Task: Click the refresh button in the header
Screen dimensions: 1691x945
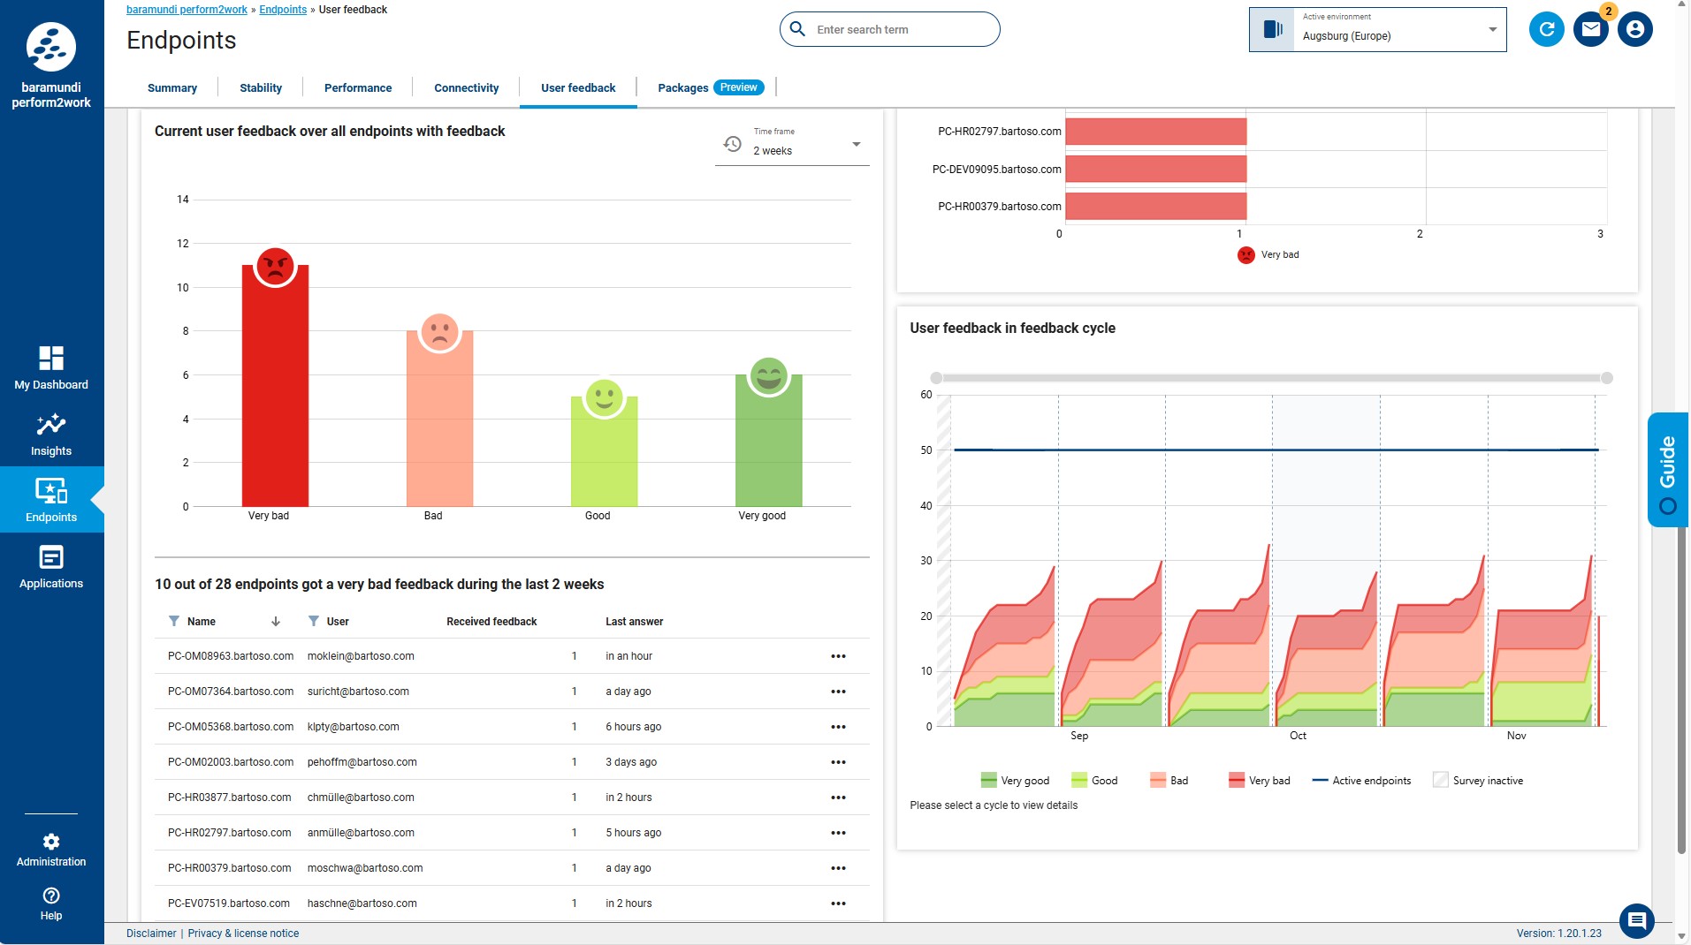Action: pos(1546,29)
